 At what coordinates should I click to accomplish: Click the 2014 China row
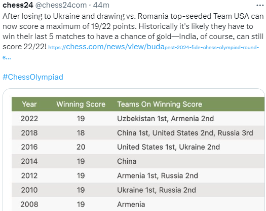pos(138,161)
